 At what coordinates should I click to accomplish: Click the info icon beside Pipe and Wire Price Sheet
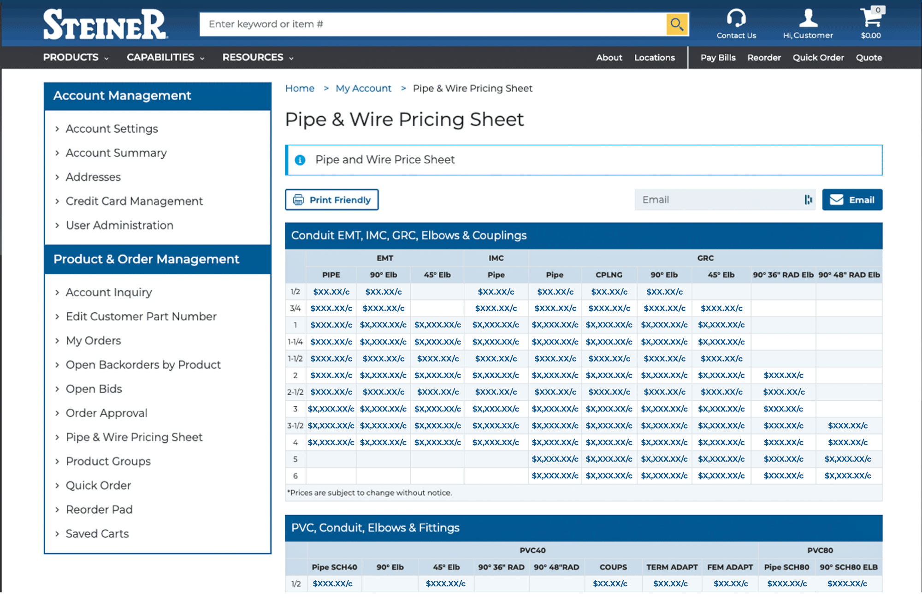pyautogui.click(x=300, y=160)
